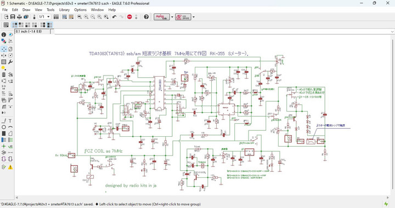
Task: Open the Draw menu
Action: coord(26,10)
